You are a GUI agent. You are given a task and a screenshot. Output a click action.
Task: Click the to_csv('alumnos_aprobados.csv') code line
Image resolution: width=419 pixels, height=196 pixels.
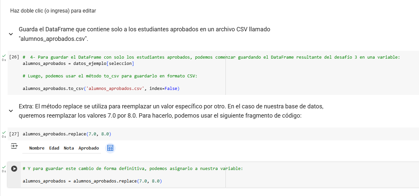tap(101, 89)
